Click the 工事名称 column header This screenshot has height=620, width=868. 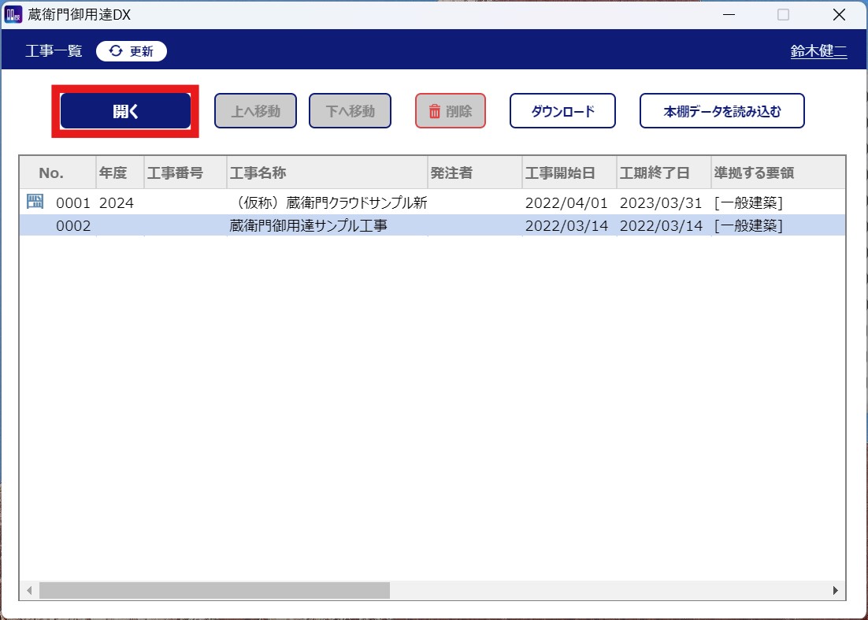click(x=327, y=173)
